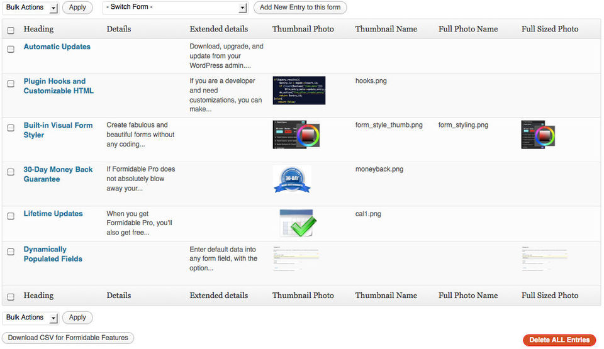The image size is (604, 349).
Task: Expand the top Bulk Actions dropdown
Action: pos(30,8)
